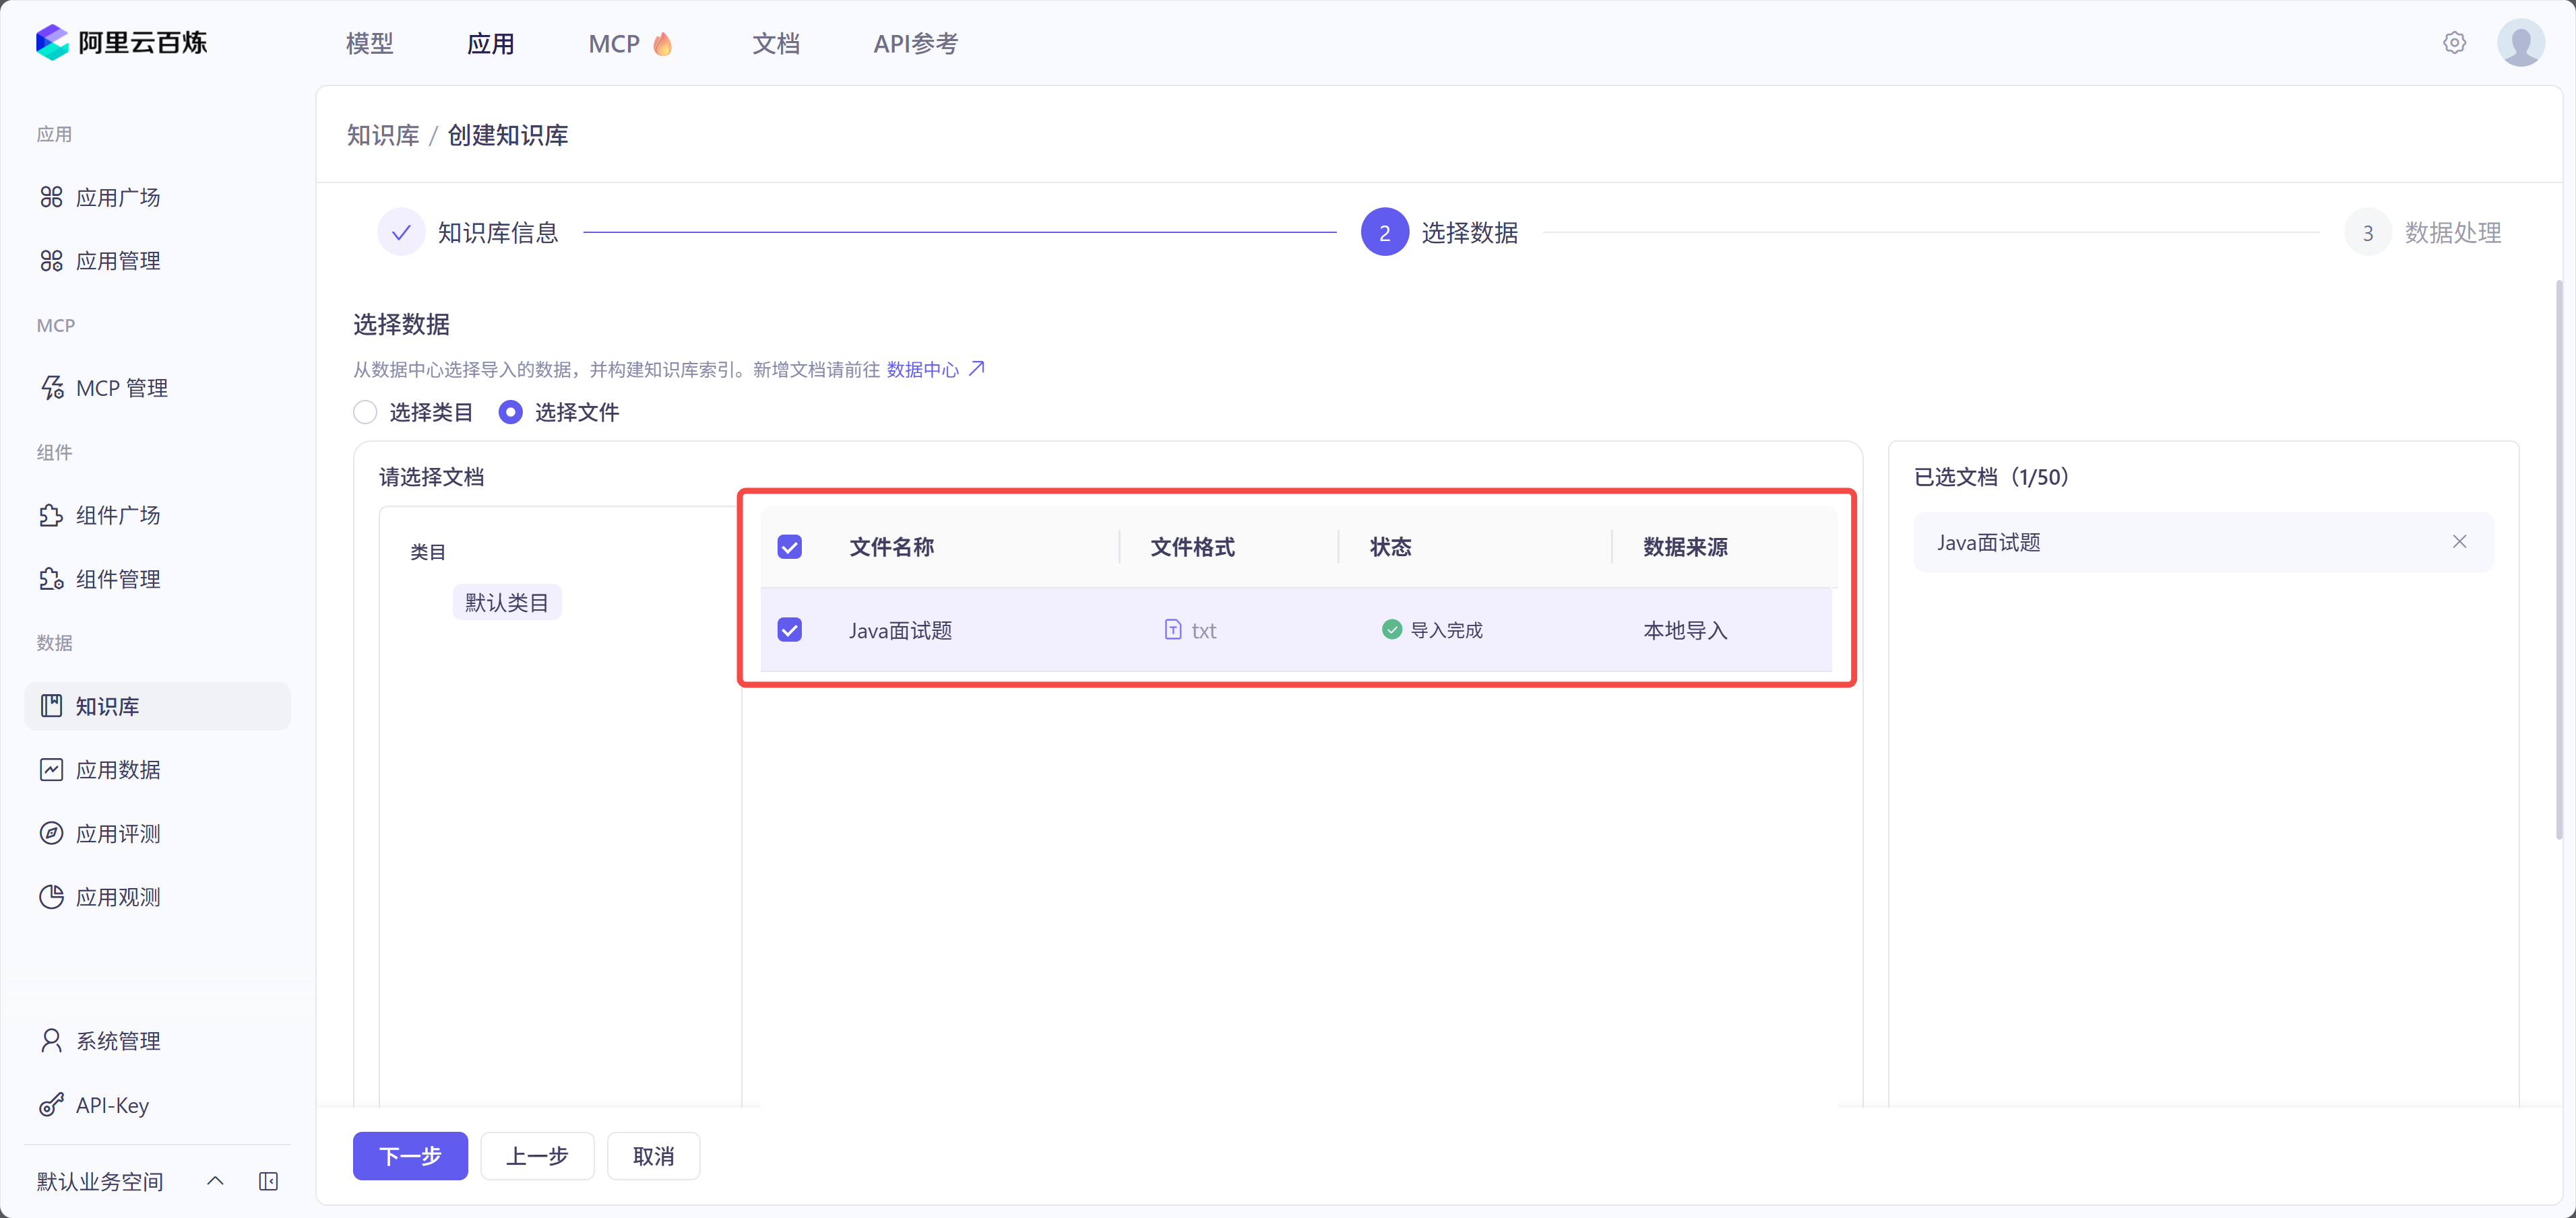Select the 默认类目 category tree item
This screenshot has width=2576, height=1218.
pos(506,603)
